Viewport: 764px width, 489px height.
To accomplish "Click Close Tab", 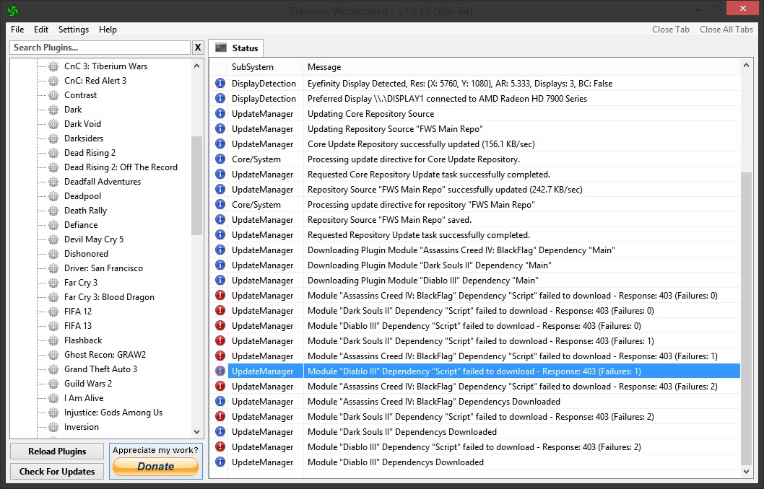I will pyautogui.click(x=670, y=29).
